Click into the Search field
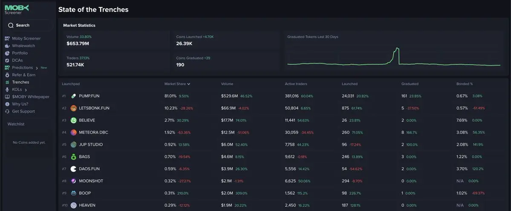The height and width of the screenshot is (211, 511). coord(29,26)
